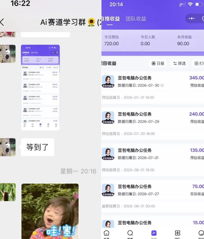Open the 筛选 filter options
Image resolution: width=204 pixels, height=239 pixels.
point(179,64)
